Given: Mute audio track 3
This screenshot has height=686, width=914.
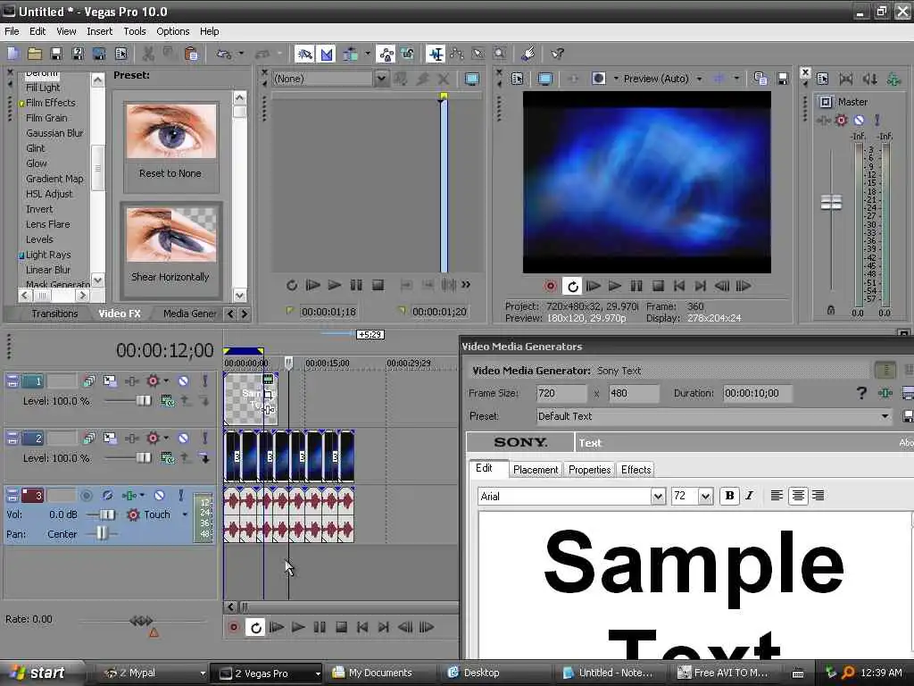Looking at the screenshot, I should 159,495.
